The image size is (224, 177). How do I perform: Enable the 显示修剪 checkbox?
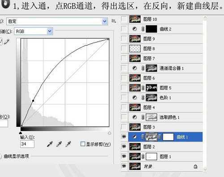[x=82, y=144]
